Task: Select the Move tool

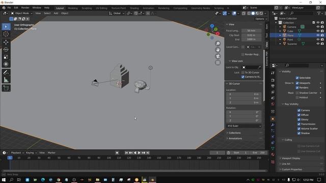Action: (6, 42)
